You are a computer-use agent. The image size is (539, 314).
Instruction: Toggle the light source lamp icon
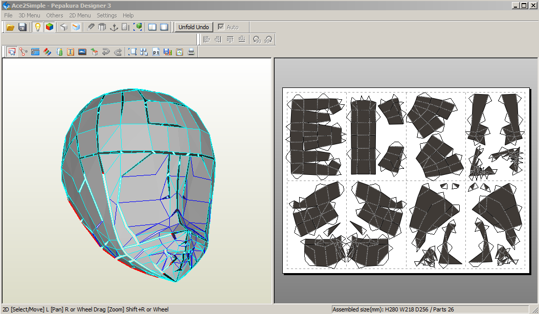click(x=37, y=27)
